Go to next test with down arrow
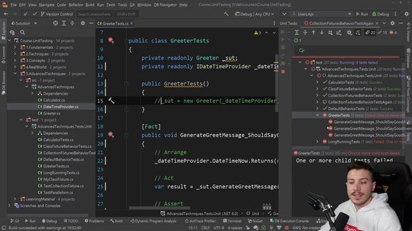Screen dimensions: 412x231 coord(322,33)
